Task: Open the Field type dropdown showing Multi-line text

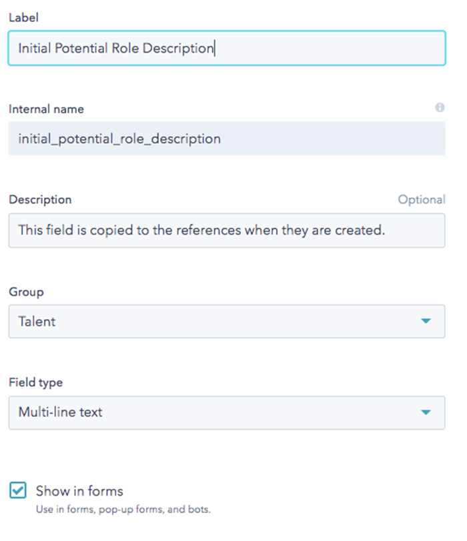Action: click(x=227, y=412)
